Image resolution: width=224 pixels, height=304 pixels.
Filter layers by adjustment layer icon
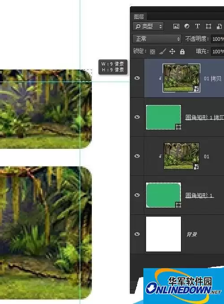click(x=187, y=26)
